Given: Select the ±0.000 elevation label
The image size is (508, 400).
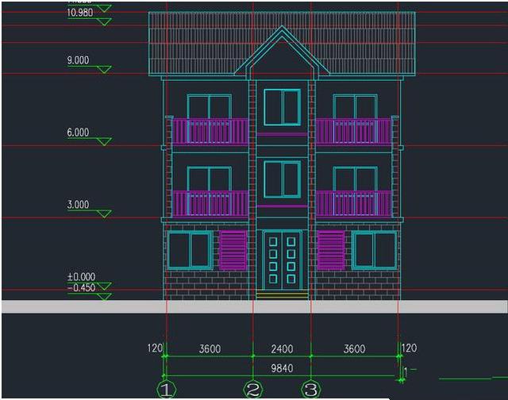Looking at the screenshot, I should (80, 277).
